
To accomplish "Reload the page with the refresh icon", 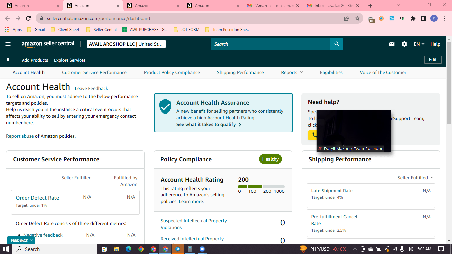I will [x=28, y=18].
